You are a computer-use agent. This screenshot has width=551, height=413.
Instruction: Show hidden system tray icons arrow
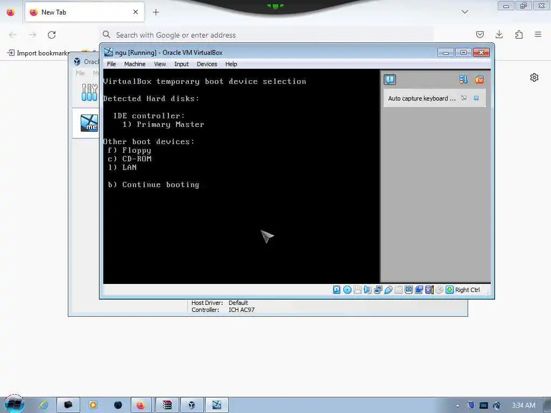[457, 405]
